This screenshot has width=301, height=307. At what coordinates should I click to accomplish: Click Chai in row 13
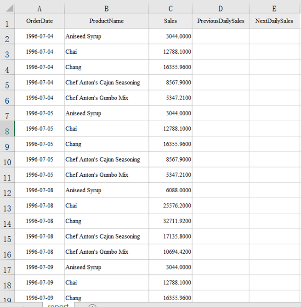point(71,206)
